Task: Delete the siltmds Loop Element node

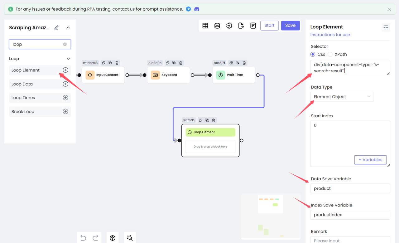Action: pos(214,120)
